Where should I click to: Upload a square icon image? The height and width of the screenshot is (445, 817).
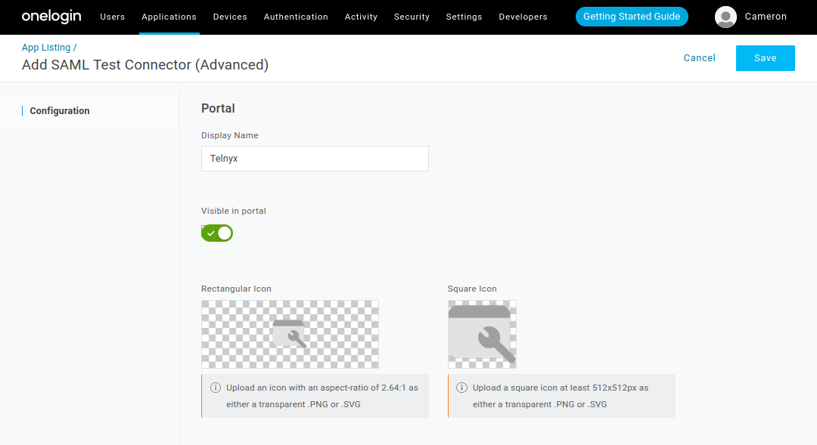482,334
